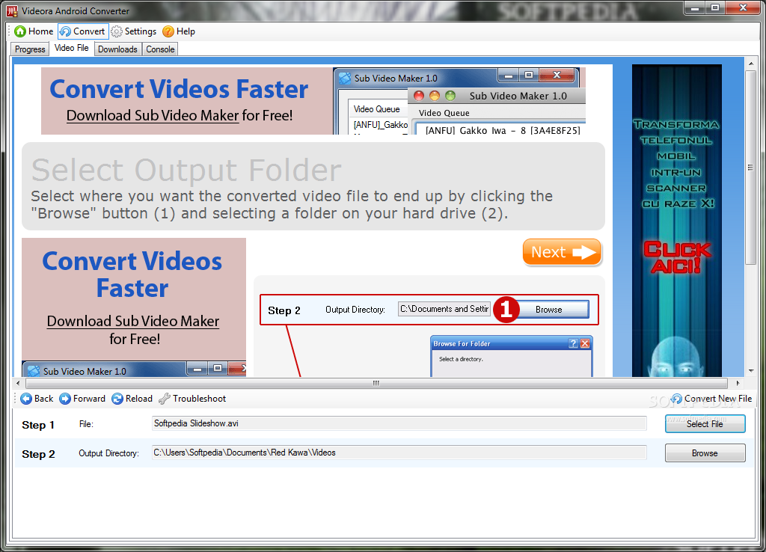Click the Videora app icon in title bar
Viewport: 766px width, 552px height.
pos(12,10)
